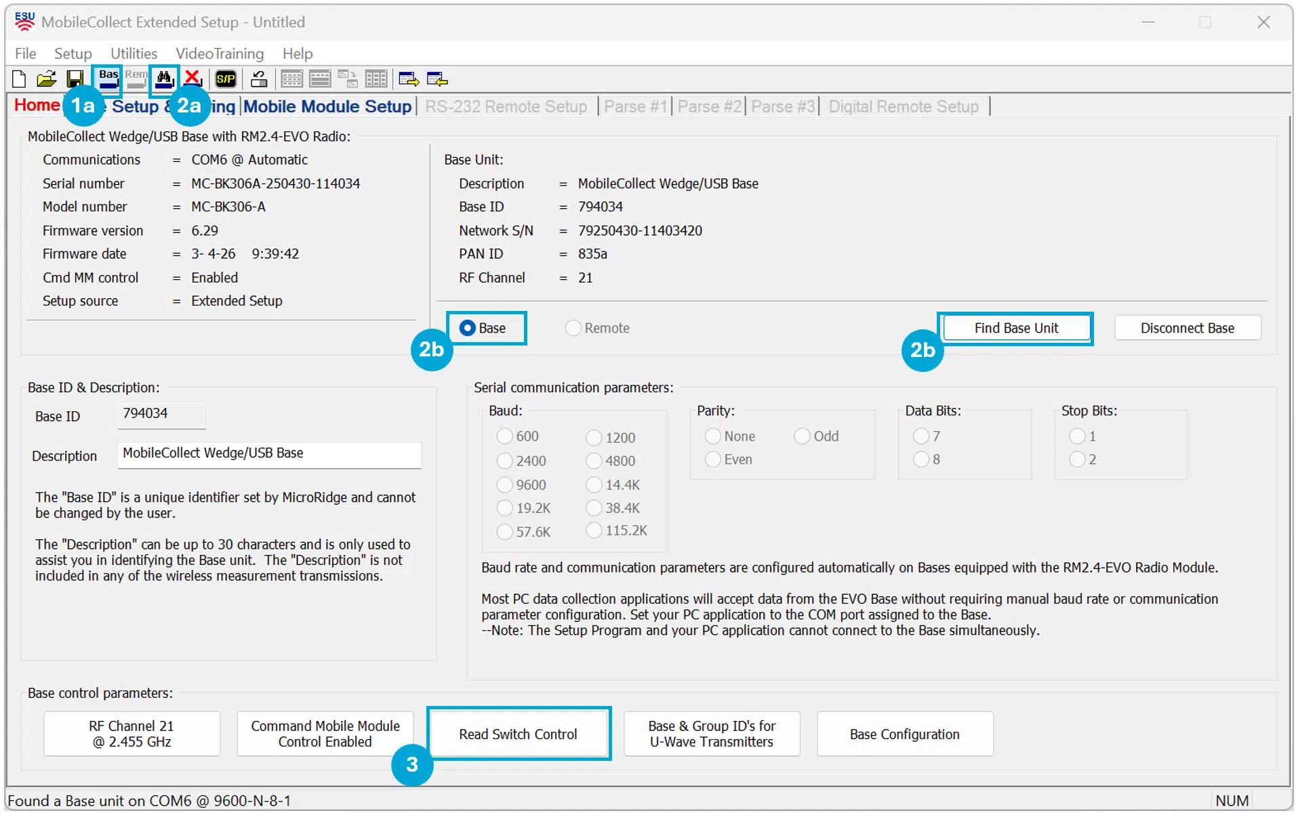
Task: Open the Help menu
Action: coord(298,54)
